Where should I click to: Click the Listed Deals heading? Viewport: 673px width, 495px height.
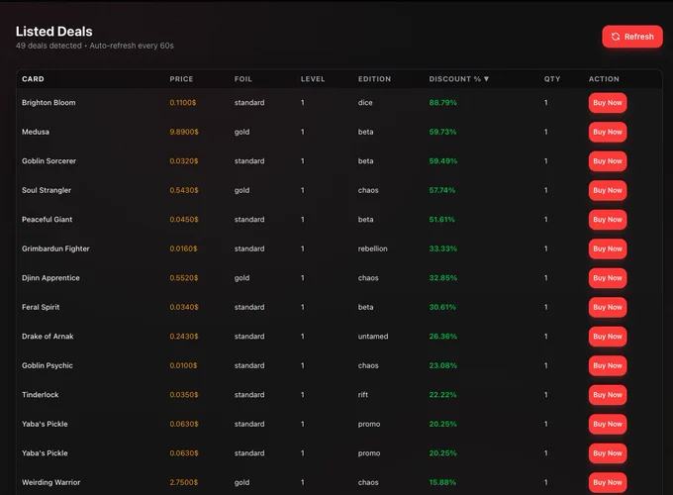click(54, 32)
